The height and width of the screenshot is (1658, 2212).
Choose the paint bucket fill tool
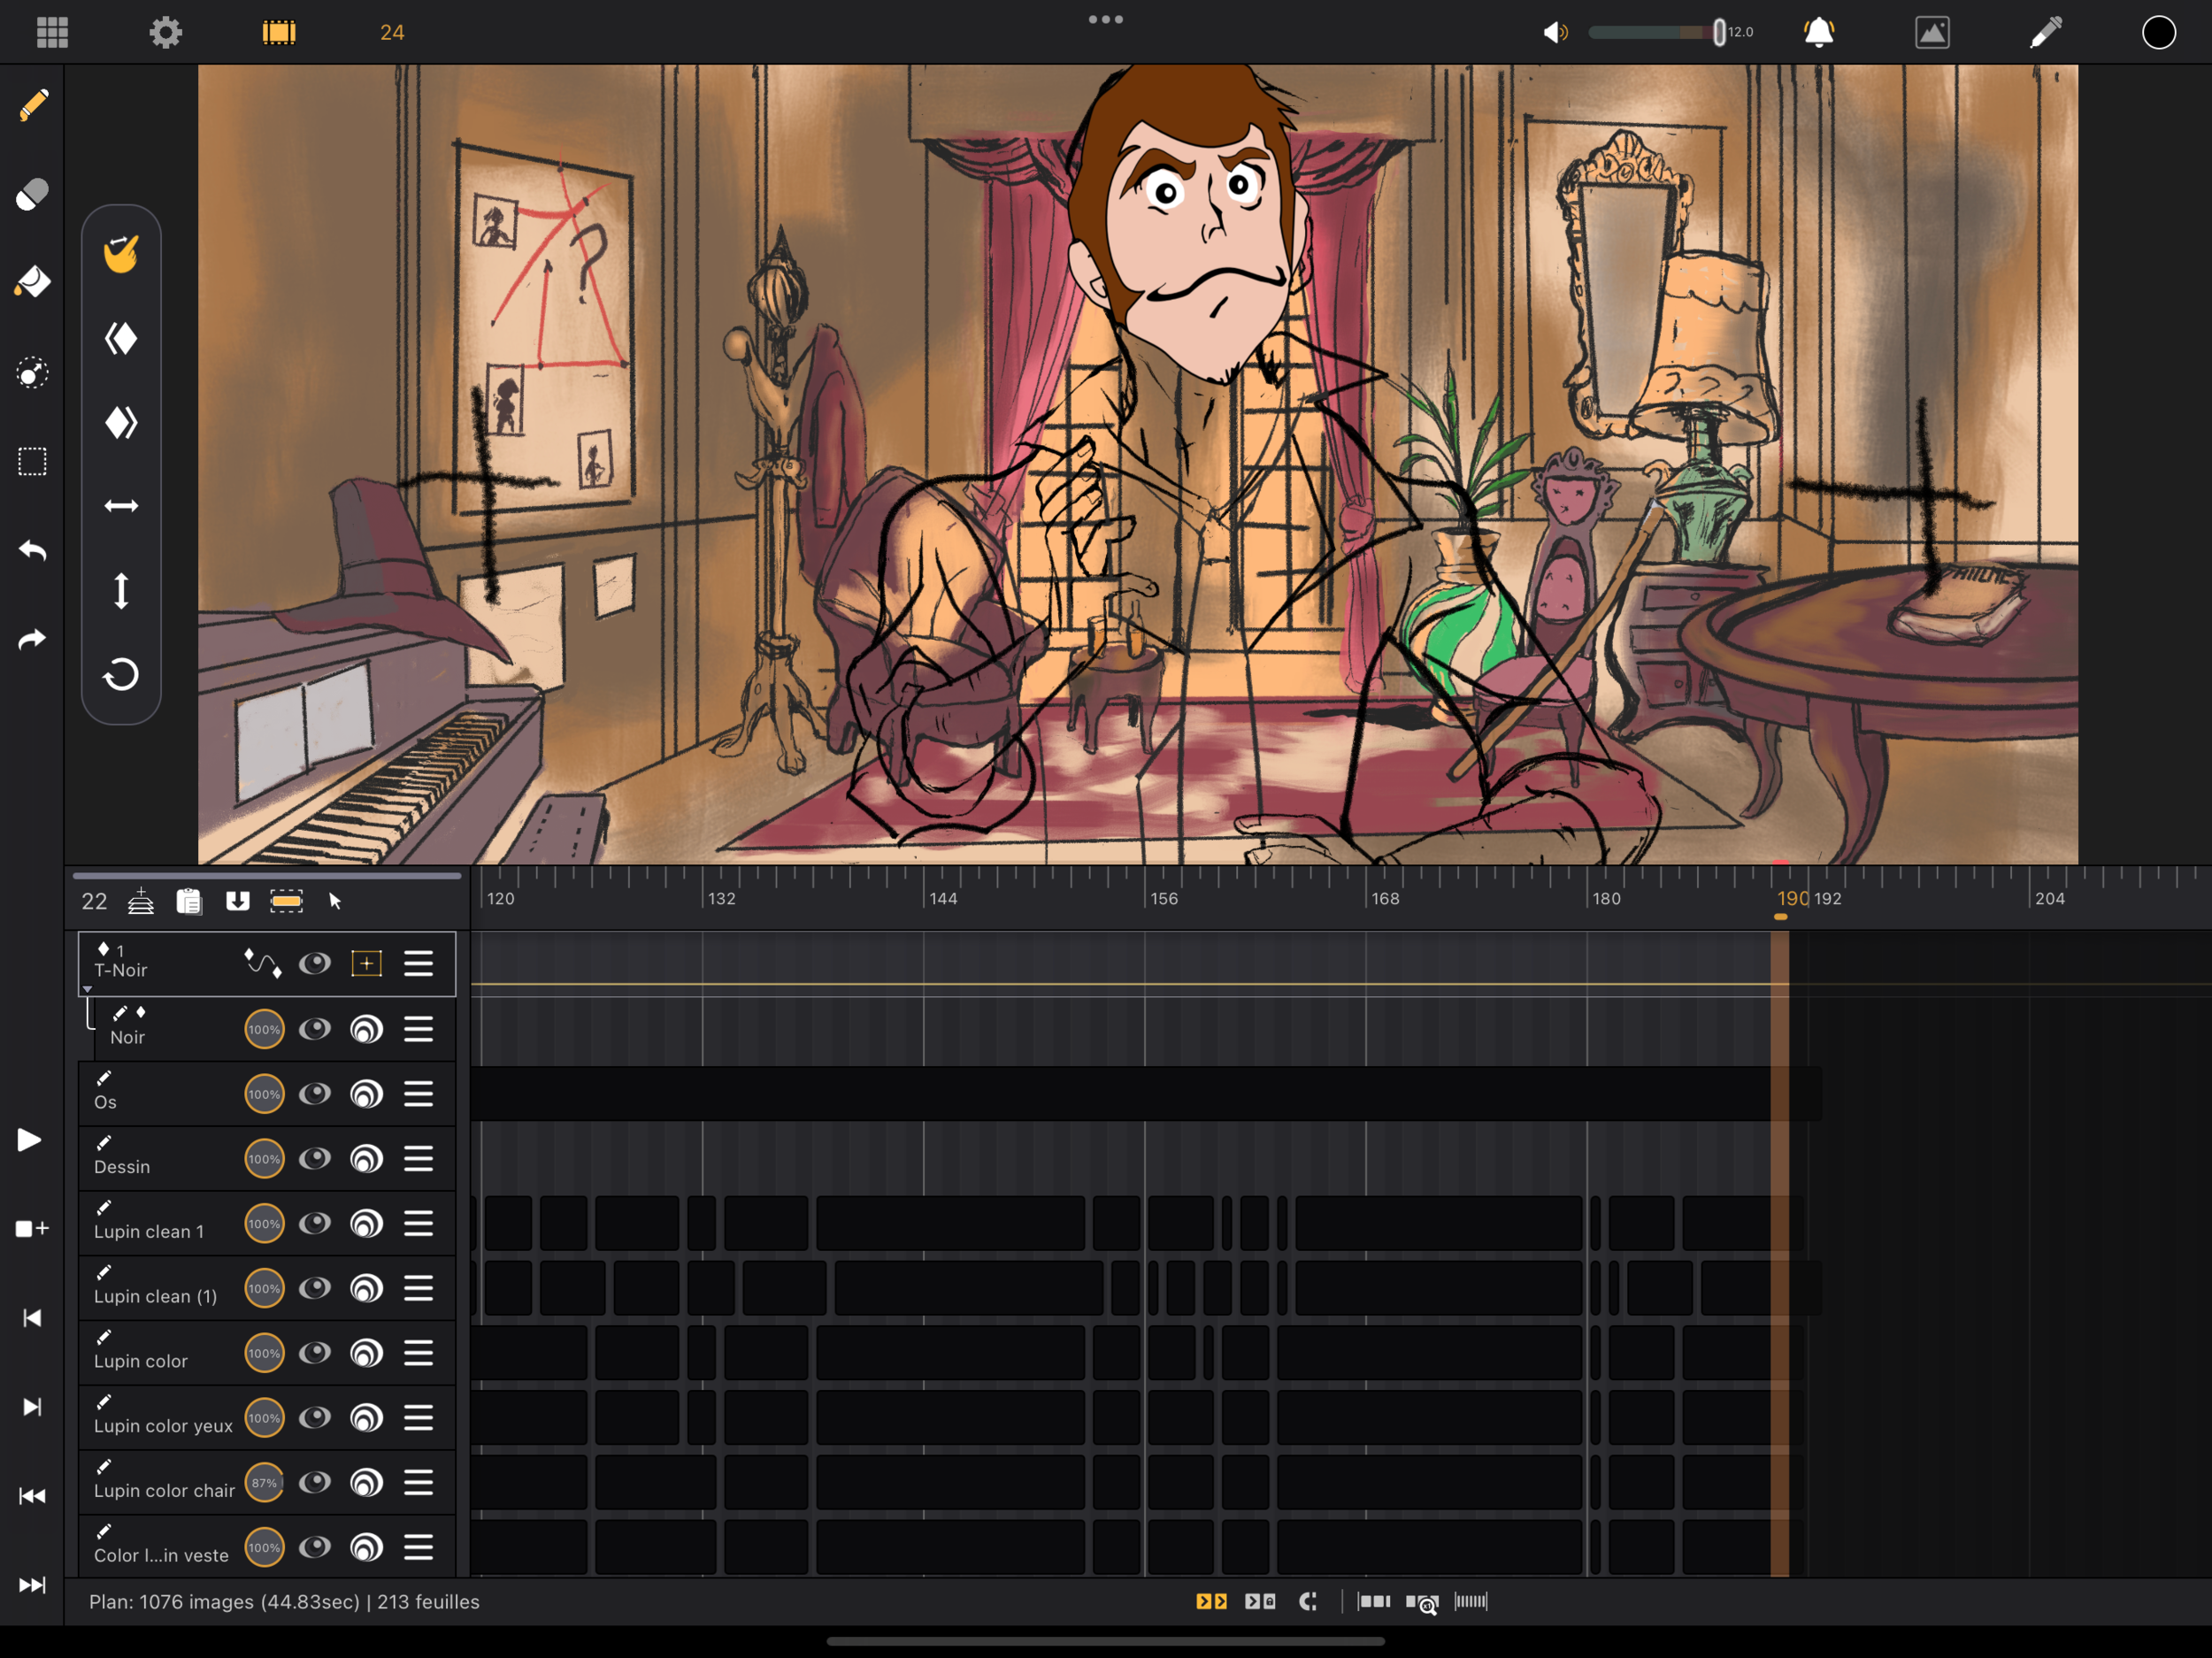click(x=33, y=282)
